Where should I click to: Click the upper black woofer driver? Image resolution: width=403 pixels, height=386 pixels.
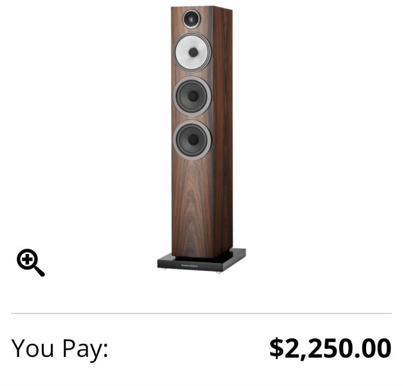point(192,96)
